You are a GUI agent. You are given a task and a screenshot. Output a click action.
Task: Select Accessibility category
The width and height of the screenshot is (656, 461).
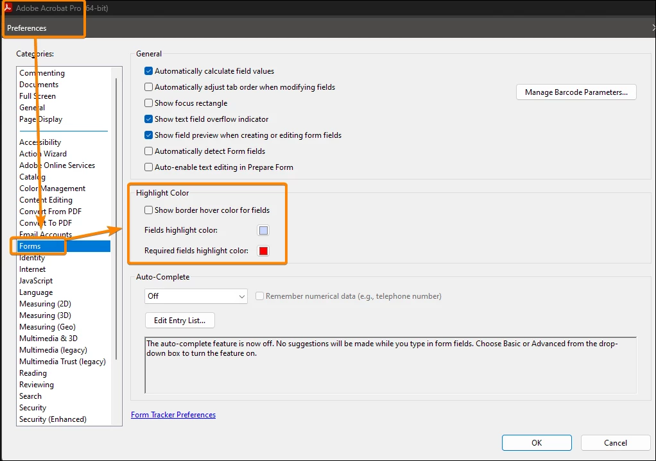click(x=40, y=142)
